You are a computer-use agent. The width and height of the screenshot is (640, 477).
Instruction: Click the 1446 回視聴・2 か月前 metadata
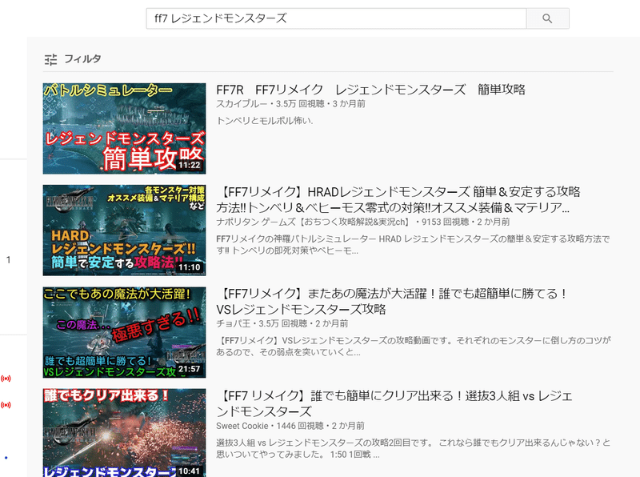pyautogui.click(x=321, y=426)
